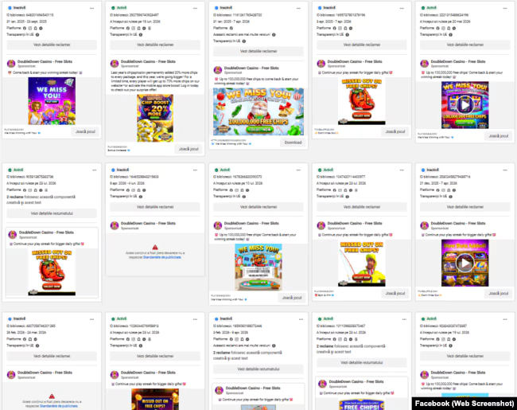The image size is (517, 410).
Task: Click Joacă jocul on 20 mai 2026 video ad
Action: [499, 135]
